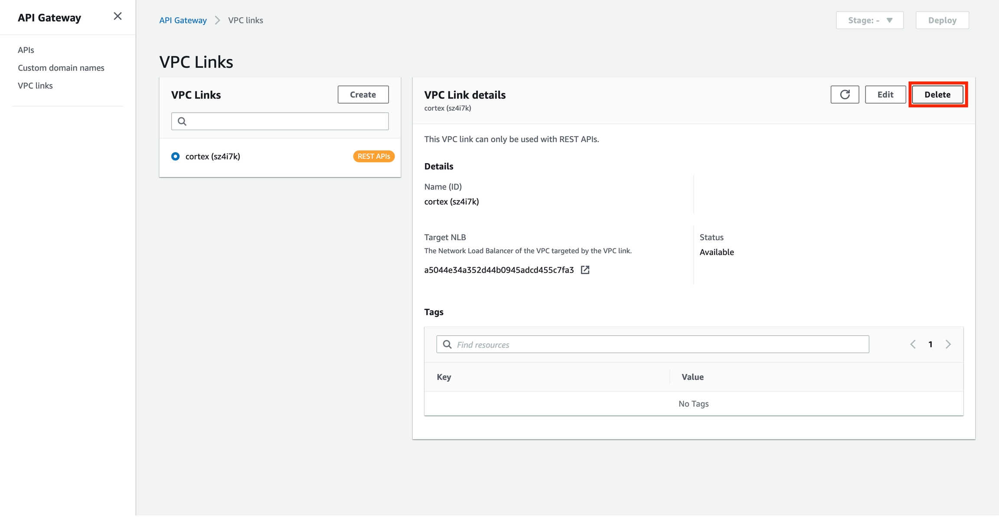This screenshot has width=999, height=519.
Task: Click the Edit button
Action: click(x=885, y=95)
